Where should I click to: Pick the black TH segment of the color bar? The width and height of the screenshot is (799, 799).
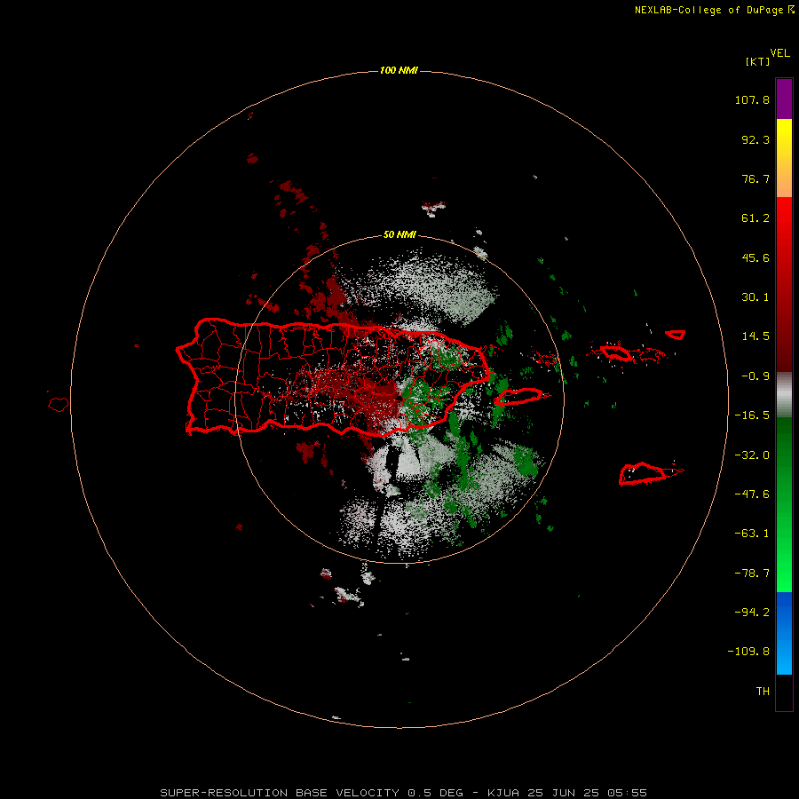(x=784, y=692)
